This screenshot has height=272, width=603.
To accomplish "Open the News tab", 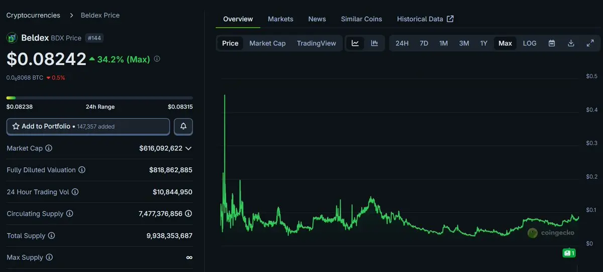I will pos(317,19).
